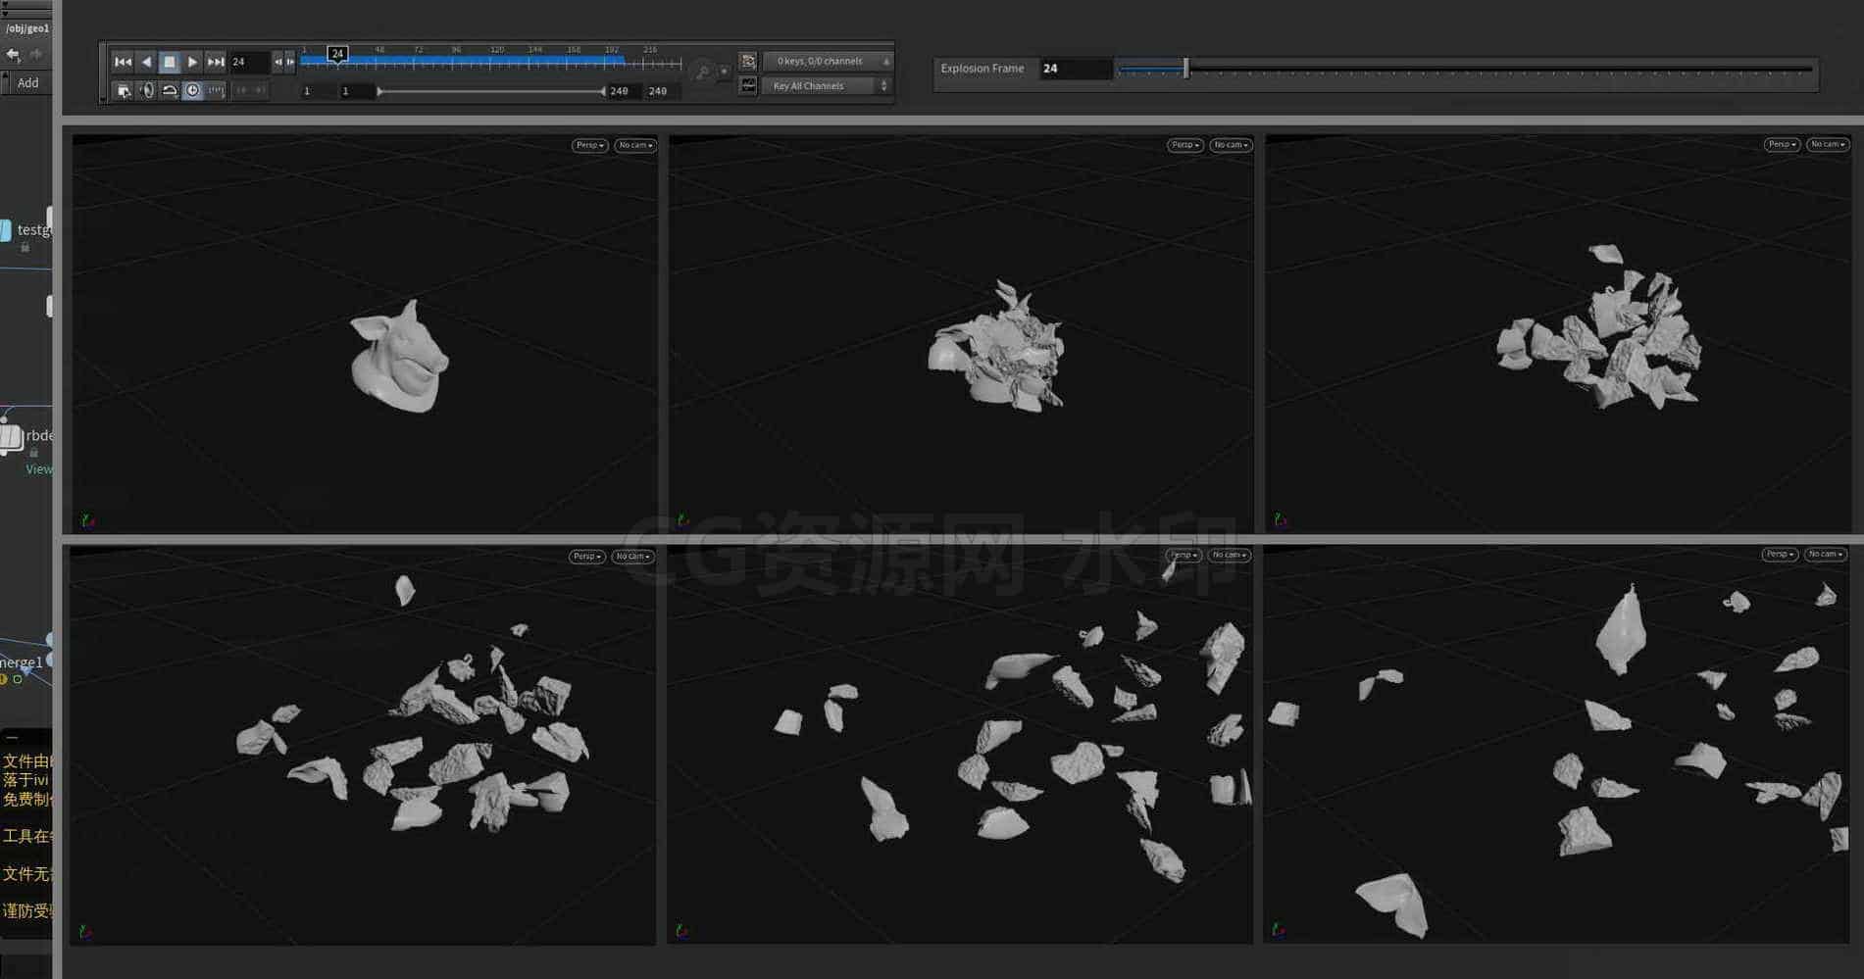Click frame 24 marker on timeline
This screenshot has width=1864, height=979.
coord(337,54)
